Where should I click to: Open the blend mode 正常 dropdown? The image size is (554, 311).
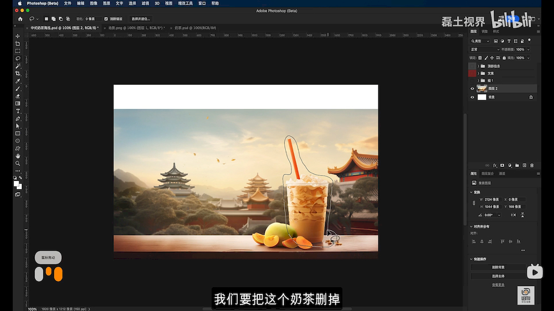click(484, 49)
